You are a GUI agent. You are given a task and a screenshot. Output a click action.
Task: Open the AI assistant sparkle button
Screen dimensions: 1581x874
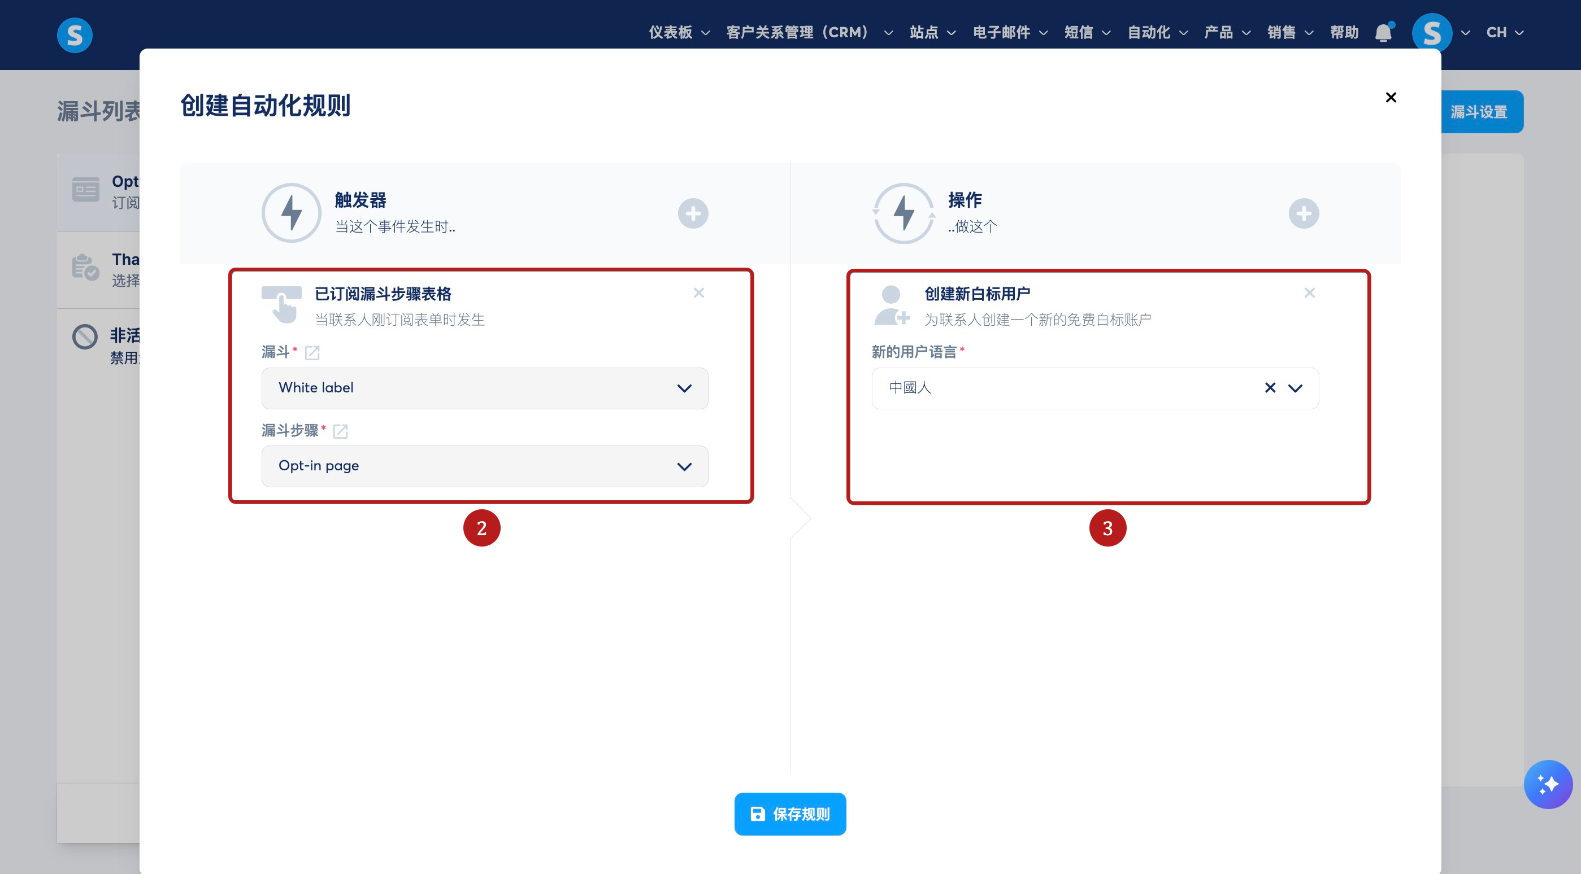click(x=1547, y=784)
